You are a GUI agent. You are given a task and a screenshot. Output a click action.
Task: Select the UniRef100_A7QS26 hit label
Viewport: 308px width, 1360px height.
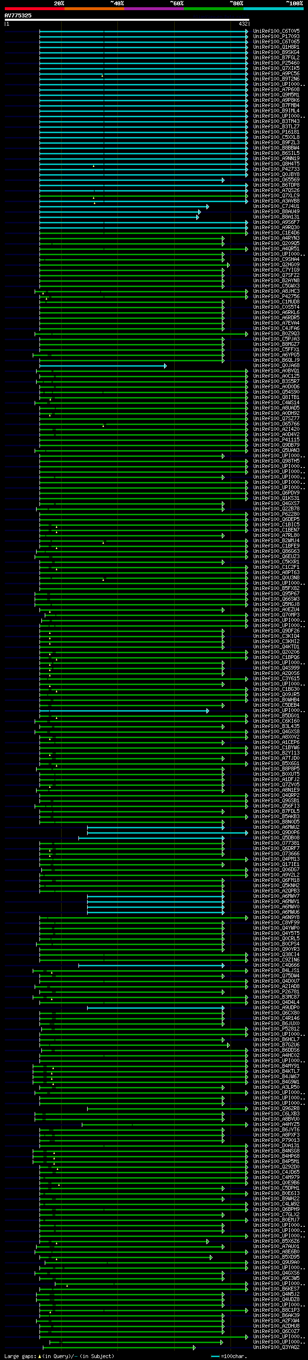pos(276,190)
